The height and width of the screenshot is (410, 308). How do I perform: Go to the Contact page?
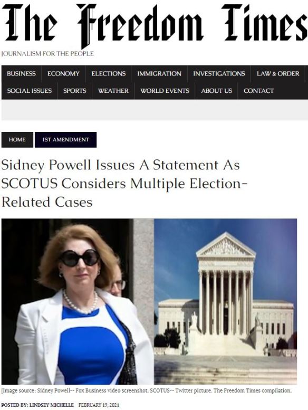[x=258, y=91]
